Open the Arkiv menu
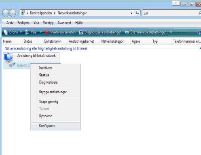This screenshot has width=201, height=155. coord(10,23)
